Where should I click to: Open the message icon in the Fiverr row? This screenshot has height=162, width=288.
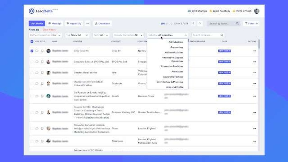click(37, 129)
